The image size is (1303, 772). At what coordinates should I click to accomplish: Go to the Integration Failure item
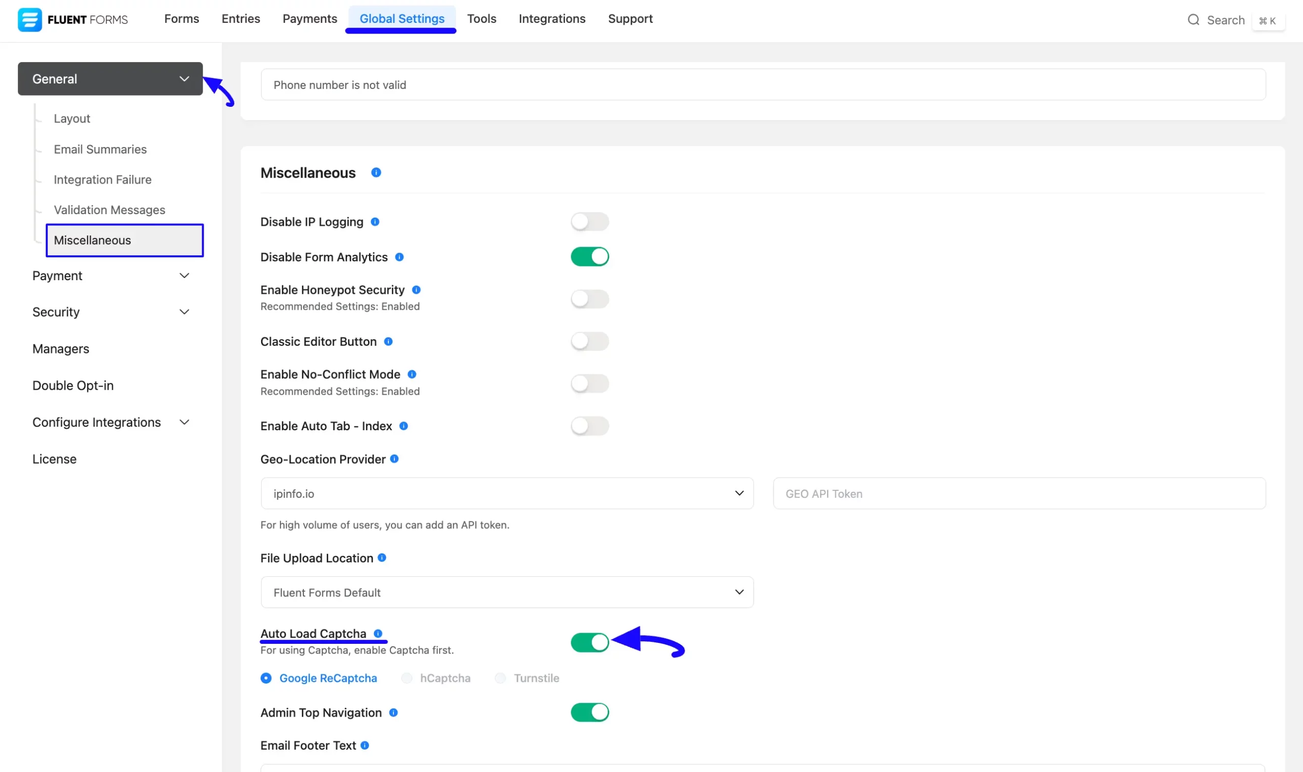click(102, 180)
